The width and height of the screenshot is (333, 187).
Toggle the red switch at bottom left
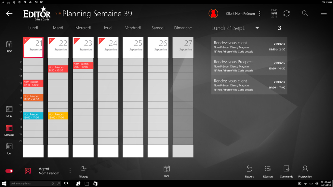click(x=9, y=171)
